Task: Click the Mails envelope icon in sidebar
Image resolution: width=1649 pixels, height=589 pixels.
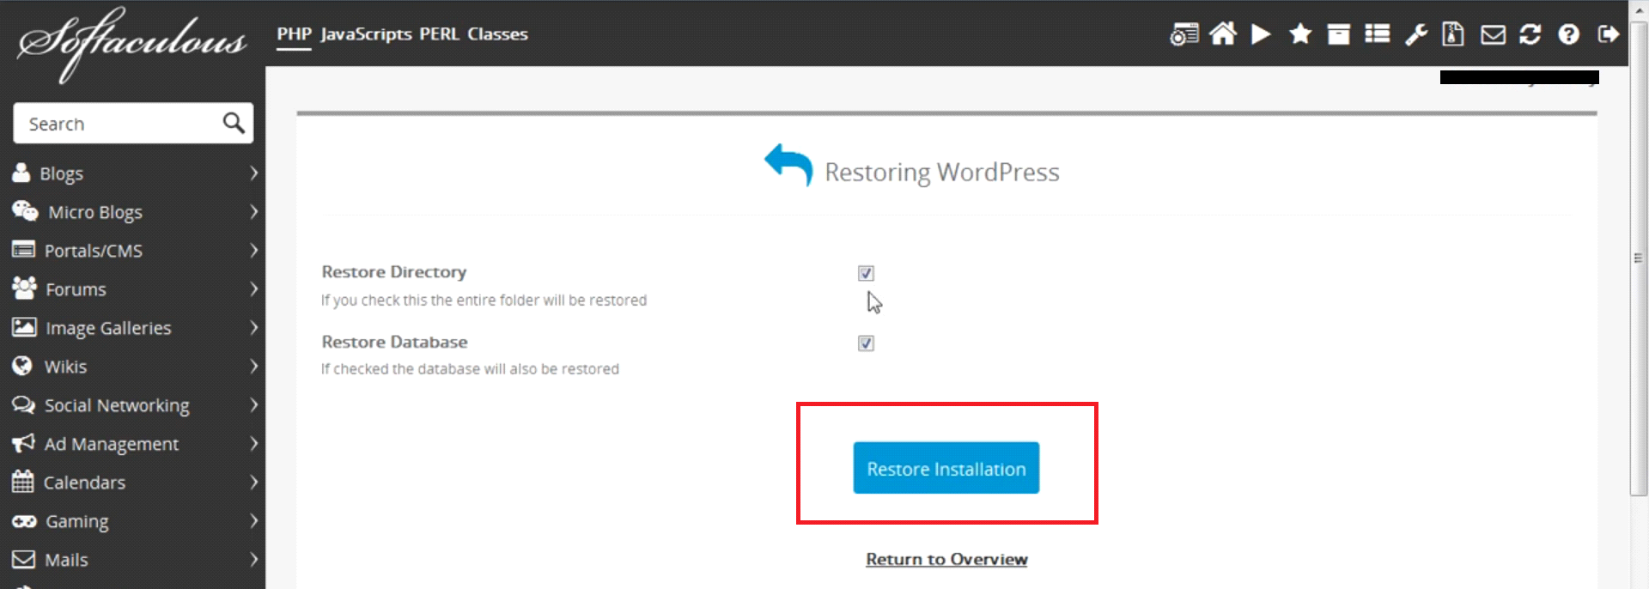Action: (x=23, y=559)
